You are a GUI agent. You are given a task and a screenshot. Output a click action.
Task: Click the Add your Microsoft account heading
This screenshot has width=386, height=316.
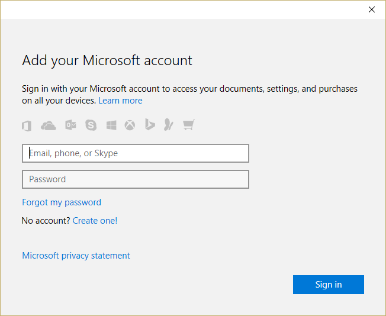tap(107, 60)
